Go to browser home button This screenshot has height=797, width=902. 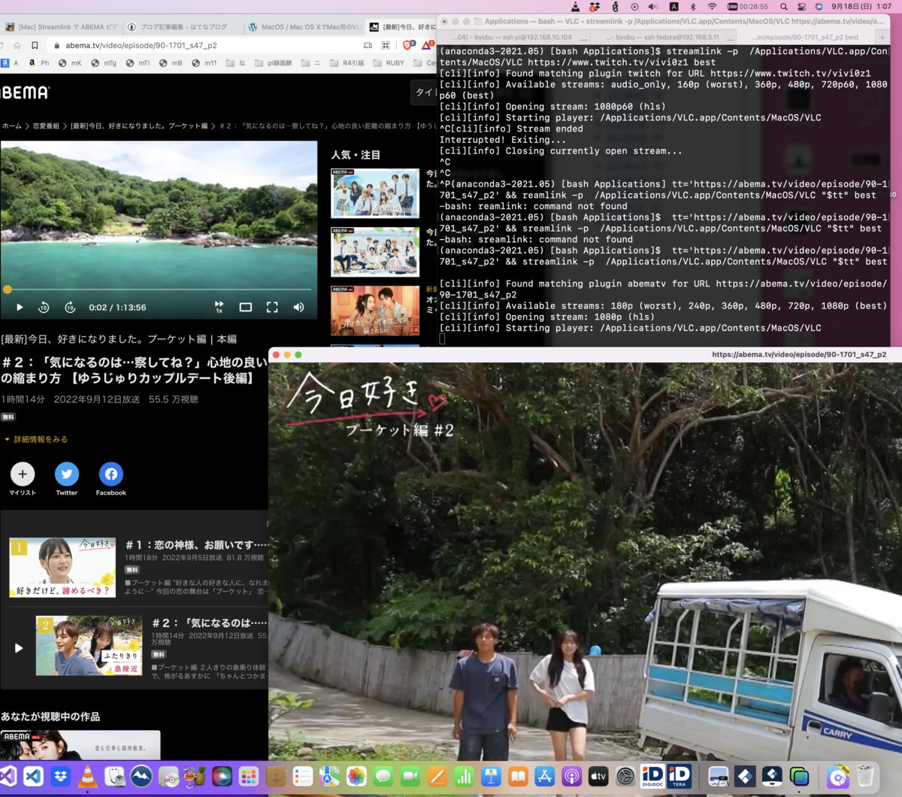(17, 45)
